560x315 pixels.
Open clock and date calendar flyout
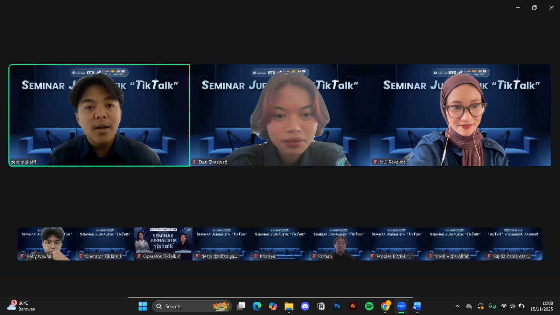[x=541, y=306]
